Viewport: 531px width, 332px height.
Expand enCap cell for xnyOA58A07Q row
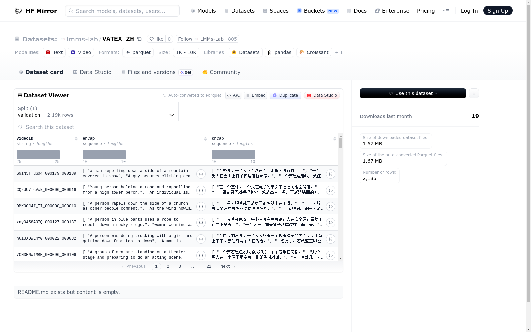pyautogui.click(x=201, y=223)
